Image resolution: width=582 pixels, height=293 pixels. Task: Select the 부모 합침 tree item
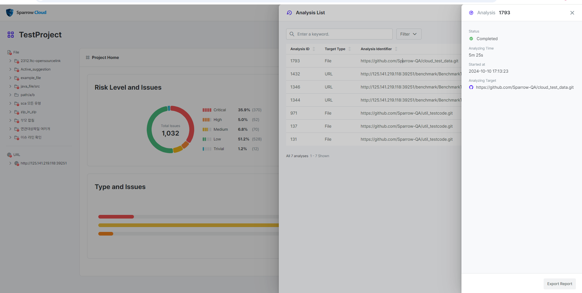tap(27, 120)
